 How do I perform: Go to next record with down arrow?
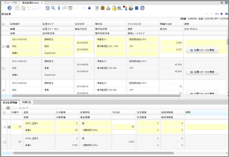pyautogui.click(x=90, y=8)
